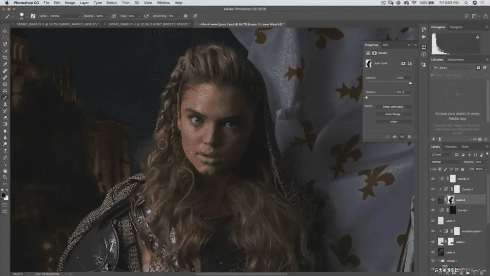The height and width of the screenshot is (276, 490).
Task: Select the Zoom tool
Action: coord(5,177)
